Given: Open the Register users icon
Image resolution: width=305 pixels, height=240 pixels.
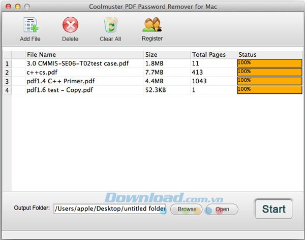Looking at the screenshot, I should point(152,24).
